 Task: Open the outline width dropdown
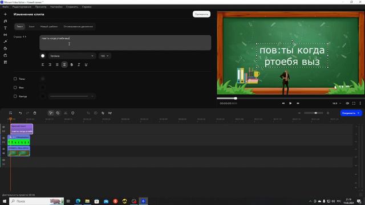point(72,96)
